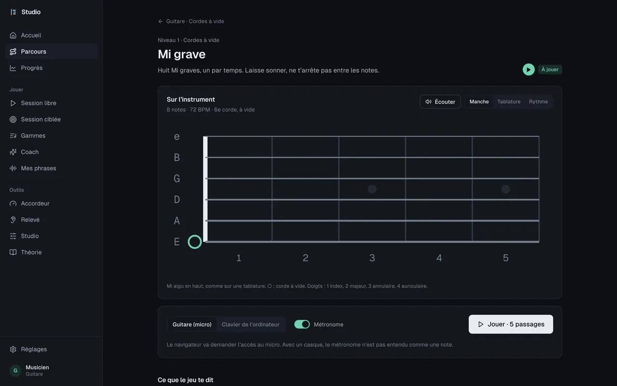Open Session ciblée target icon
The height and width of the screenshot is (386, 617).
(x=13, y=119)
